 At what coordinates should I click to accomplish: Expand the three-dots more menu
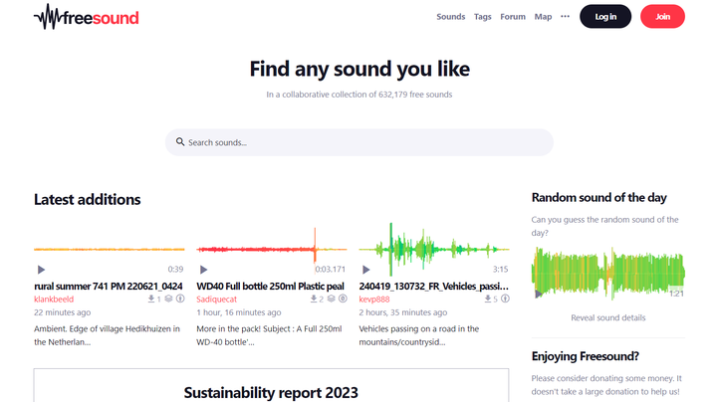point(566,17)
